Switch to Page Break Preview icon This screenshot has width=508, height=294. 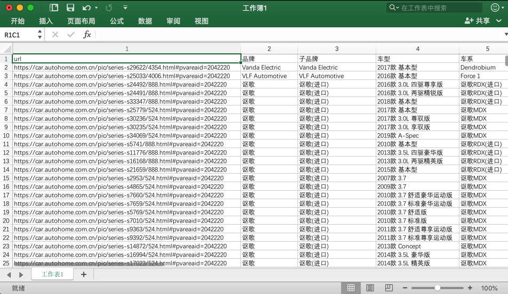(389, 288)
